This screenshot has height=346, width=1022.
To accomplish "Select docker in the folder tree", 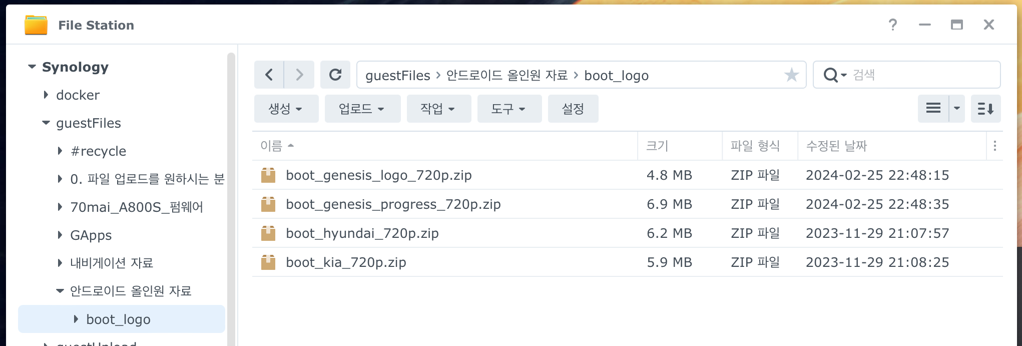I will 78,95.
